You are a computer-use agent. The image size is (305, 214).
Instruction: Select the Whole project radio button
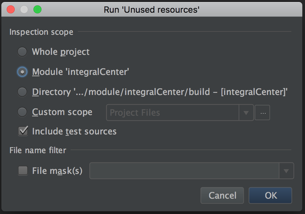pyautogui.click(x=22, y=52)
